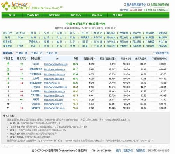Click score value 88.22
The image size is (175, 154).
[75, 64]
